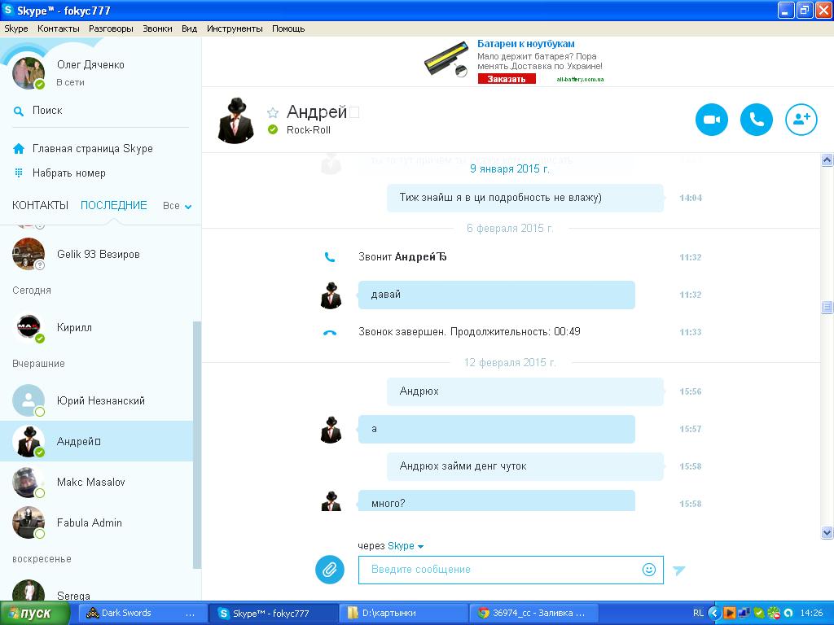834x625 pixels.
Task: Click the Заказать ad button
Action: click(507, 79)
